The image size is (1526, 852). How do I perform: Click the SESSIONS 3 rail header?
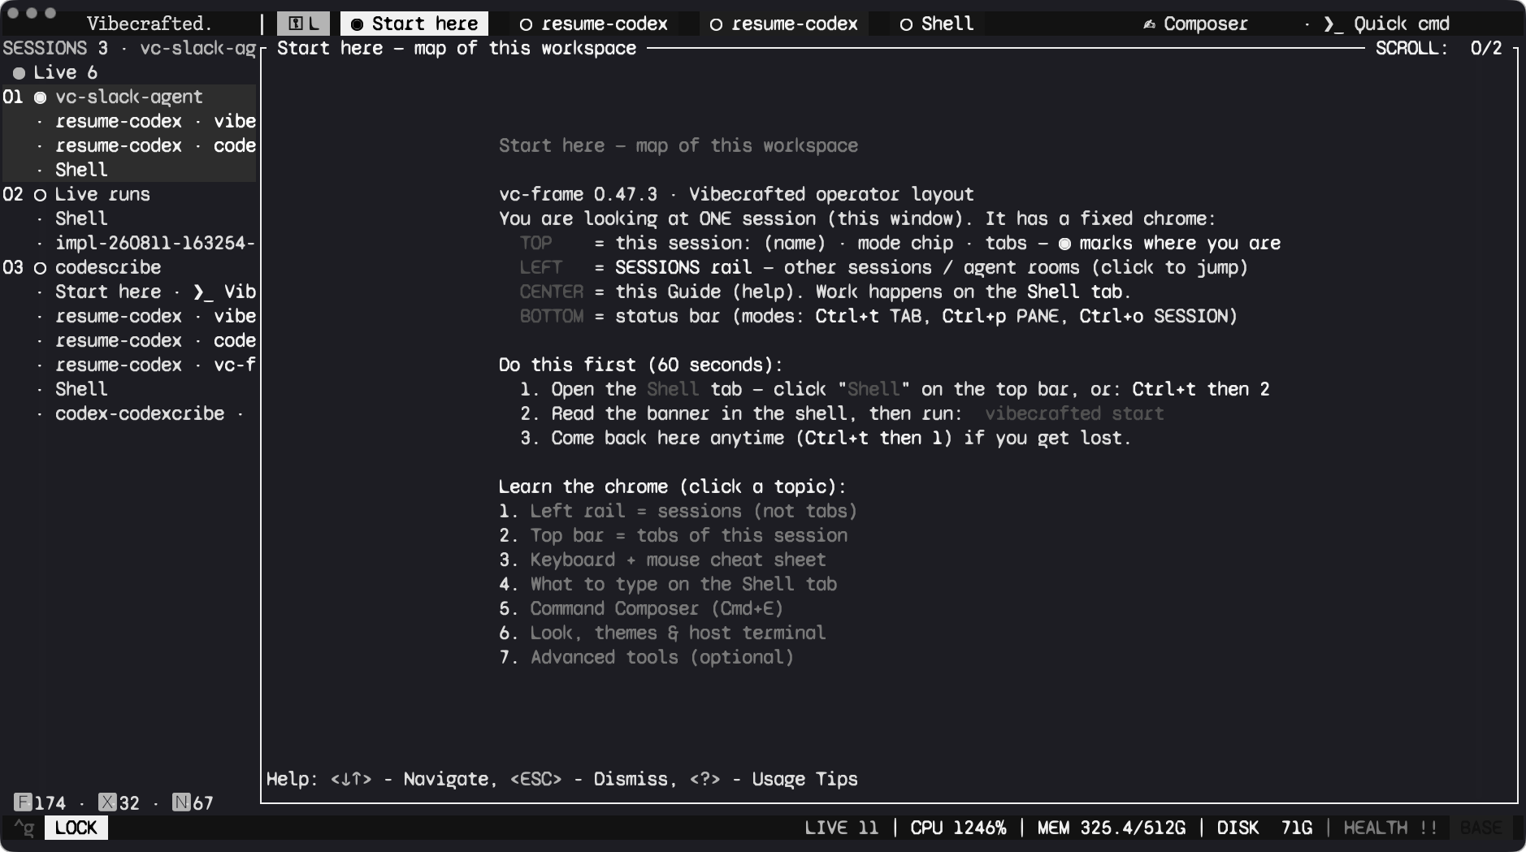(x=55, y=48)
